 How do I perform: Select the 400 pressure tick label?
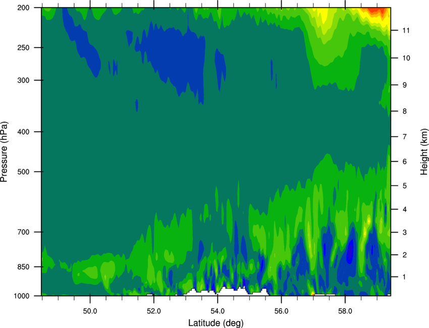click(x=24, y=132)
